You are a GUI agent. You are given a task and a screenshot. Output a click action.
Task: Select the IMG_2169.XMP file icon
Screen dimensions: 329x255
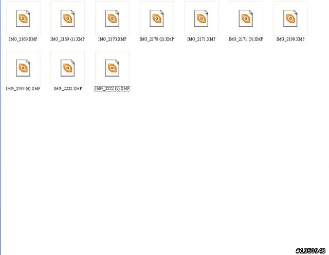click(x=23, y=18)
